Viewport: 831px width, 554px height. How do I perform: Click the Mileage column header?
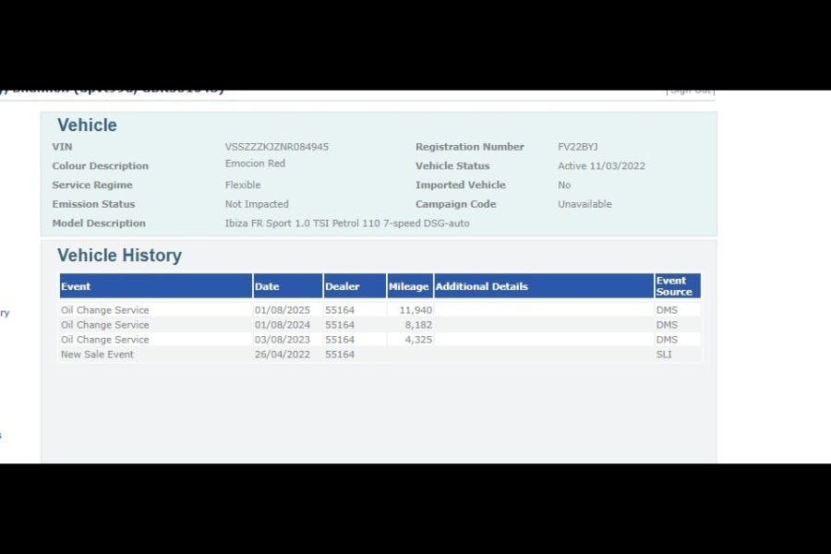click(x=408, y=286)
